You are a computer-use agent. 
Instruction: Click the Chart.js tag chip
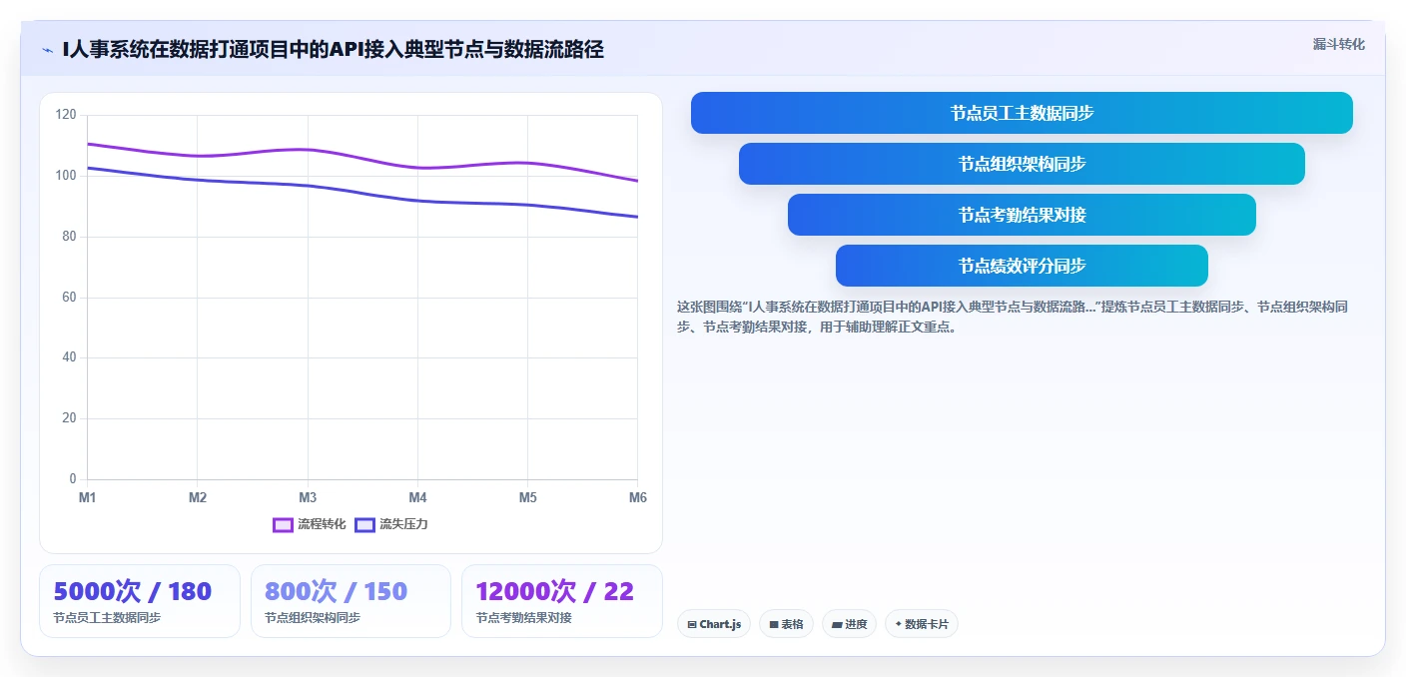tap(714, 624)
